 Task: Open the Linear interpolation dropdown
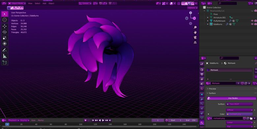[x=240, y=122]
